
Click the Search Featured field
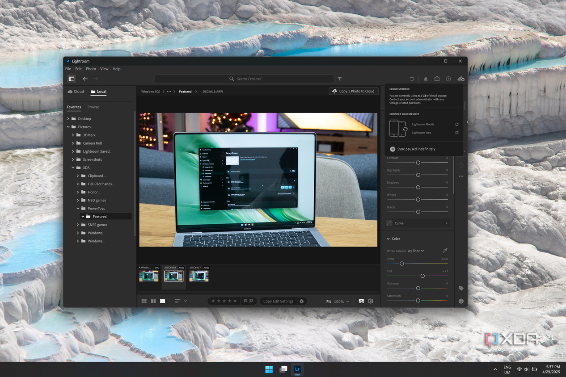click(245, 79)
